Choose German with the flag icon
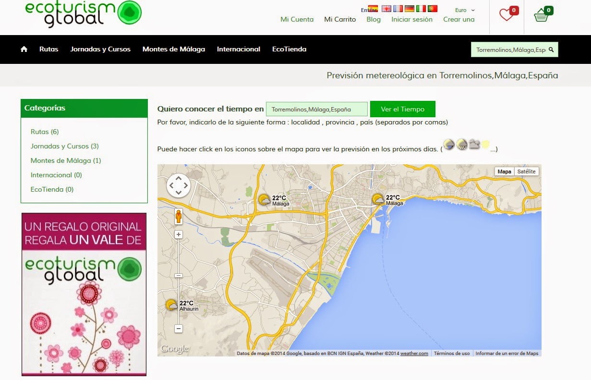Image resolution: width=591 pixels, height=380 pixels. (410, 8)
